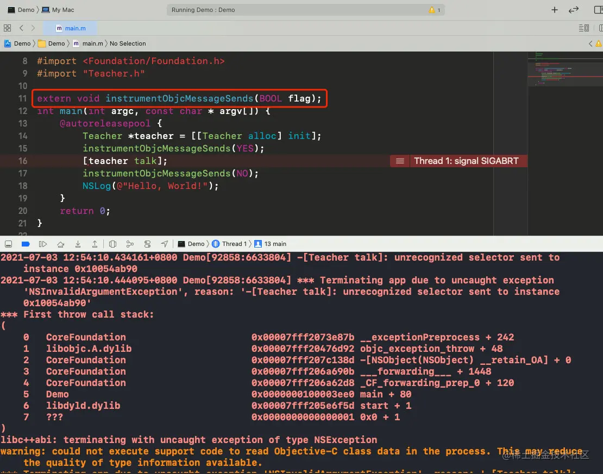This screenshot has height=474, width=603.
Task: Select the main.m editor tab
Action: pos(71,28)
